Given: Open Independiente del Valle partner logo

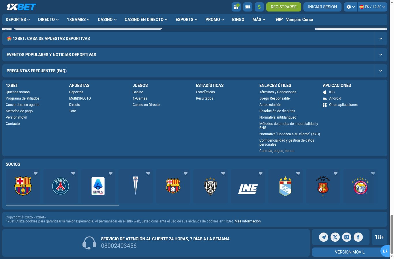Looking at the screenshot, I should [x=211, y=186].
